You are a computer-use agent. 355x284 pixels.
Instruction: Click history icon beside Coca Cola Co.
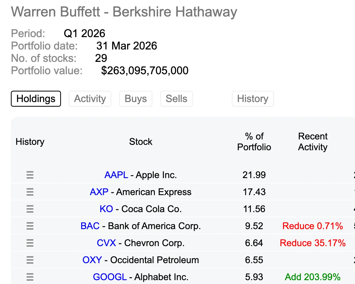coord(30,209)
